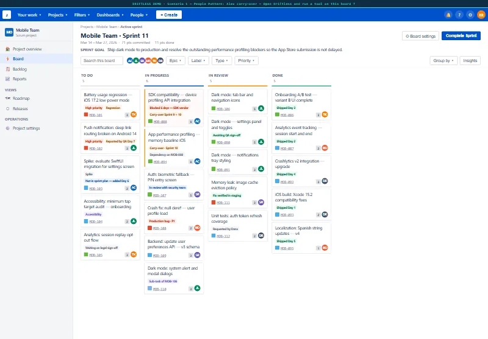Expand the Epic filter dropdown
Screen dimensions: 488x339
click(176, 60)
